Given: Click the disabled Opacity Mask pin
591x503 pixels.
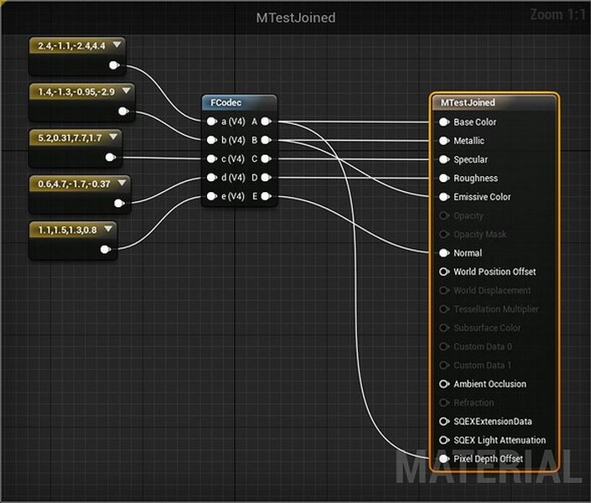Looking at the screenshot, I should click(x=444, y=234).
